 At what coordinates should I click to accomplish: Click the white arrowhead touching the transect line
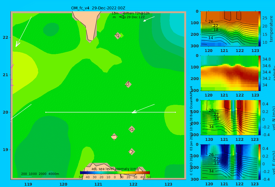[134, 112]
